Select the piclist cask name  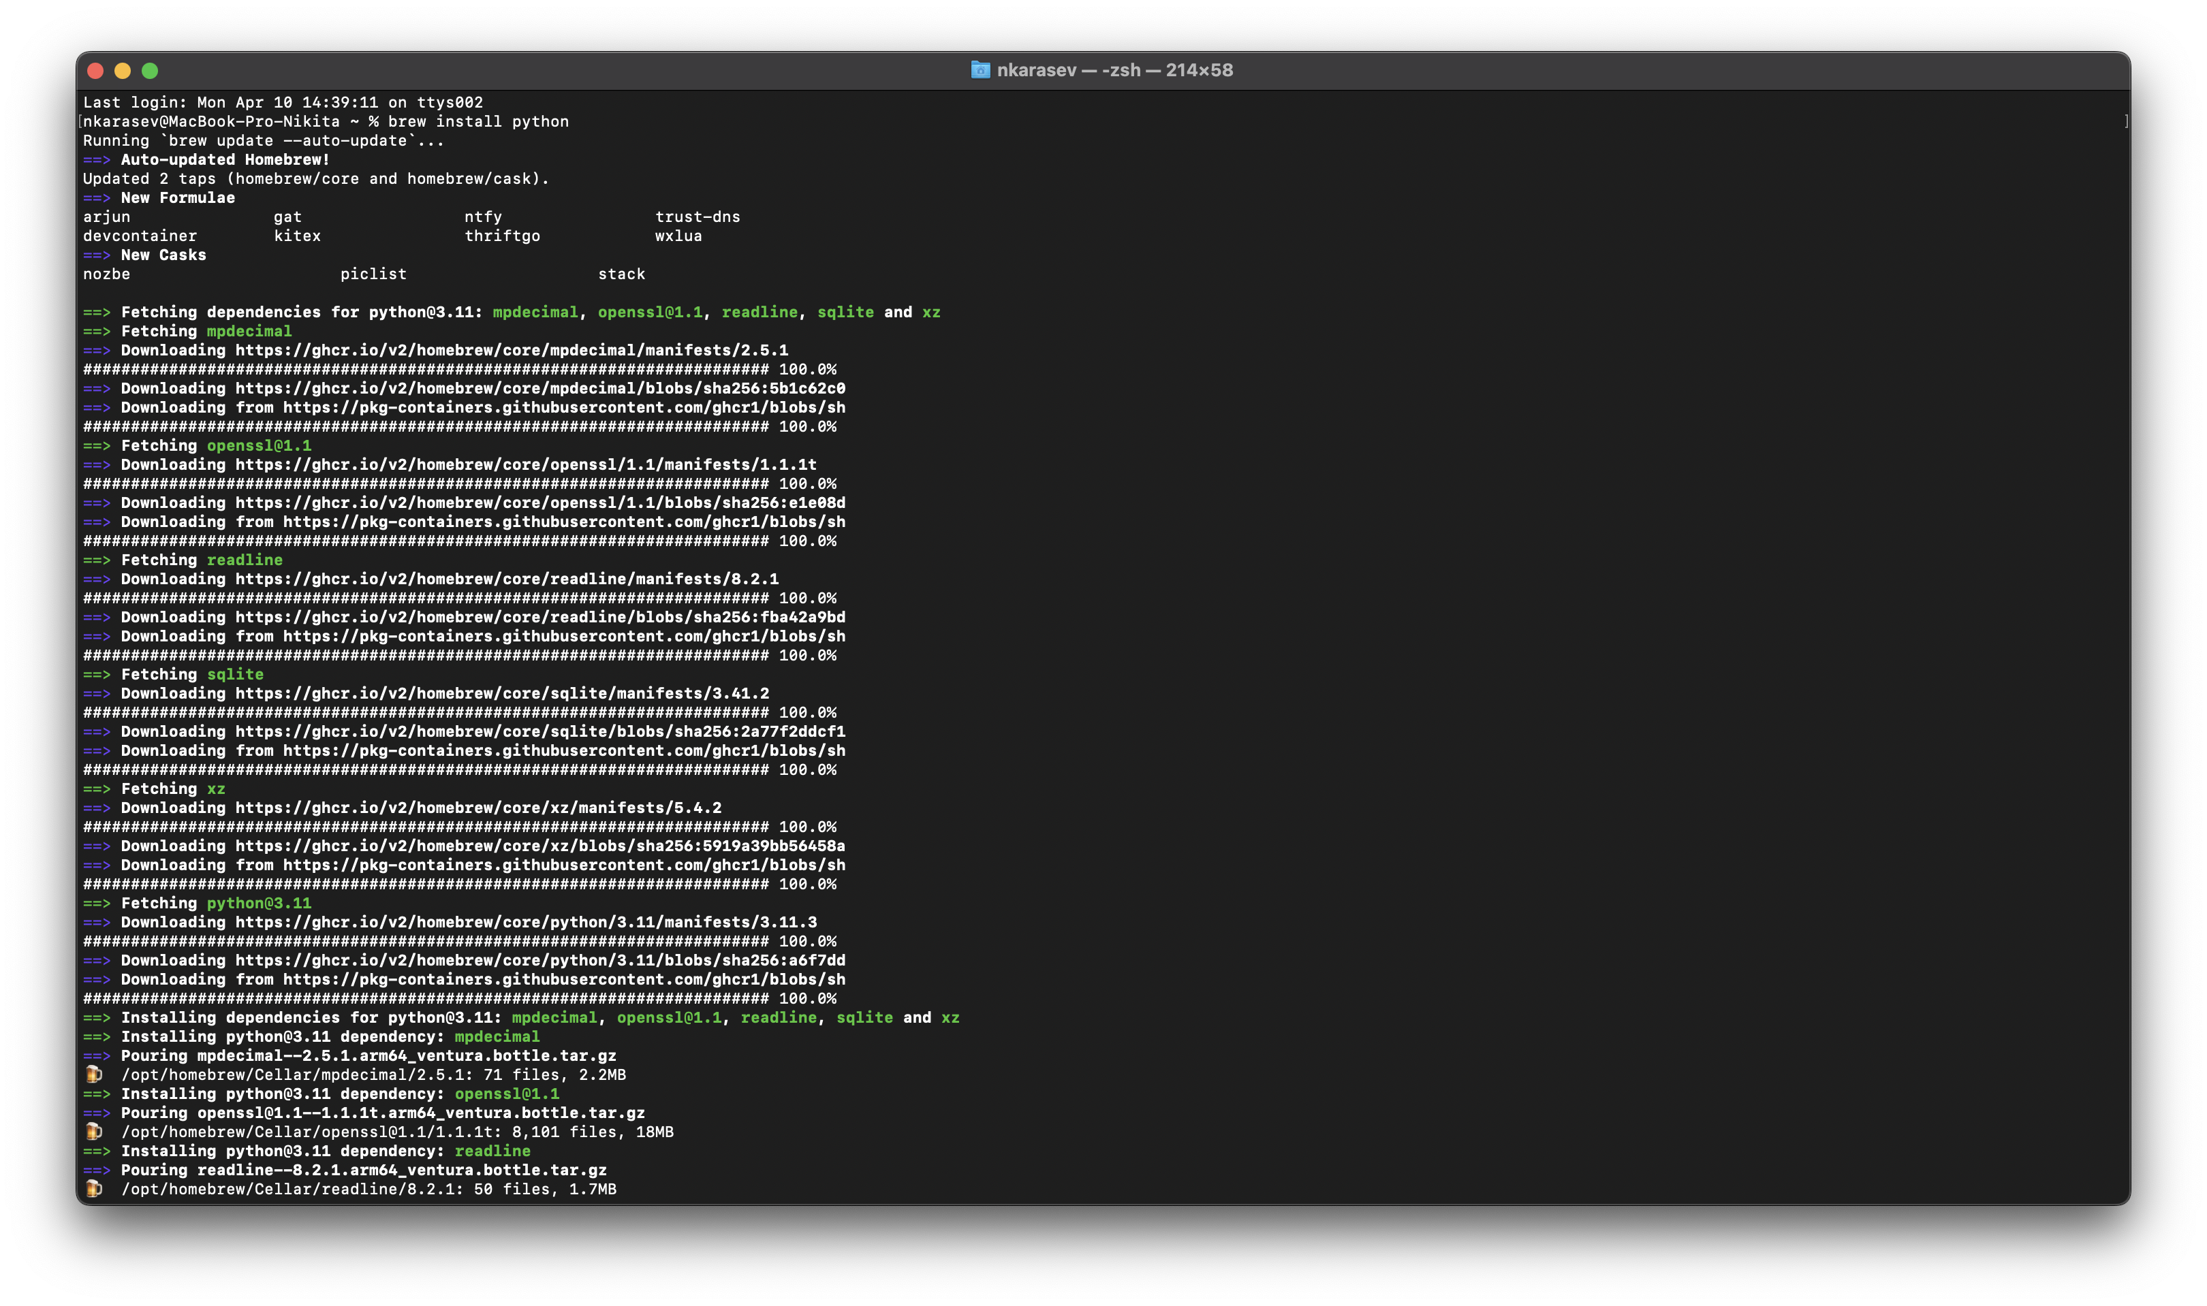pyautogui.click(x=373, y=274)
